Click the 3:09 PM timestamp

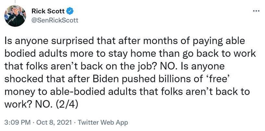click(18, 123)
